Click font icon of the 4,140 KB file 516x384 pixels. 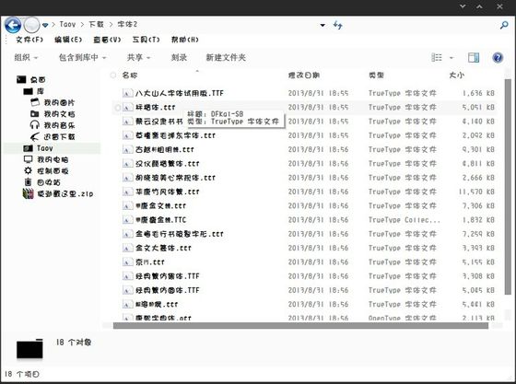pyautogui.click(x=128, y=122)
